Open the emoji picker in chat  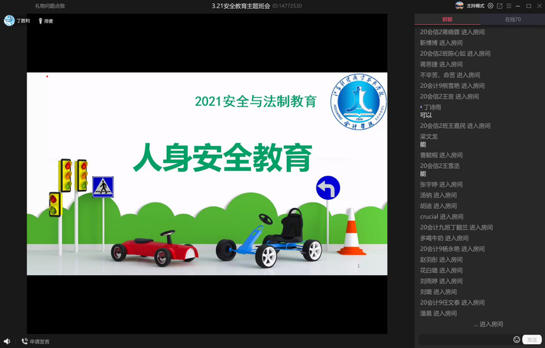pyautogui.click(x=516, y=340)
